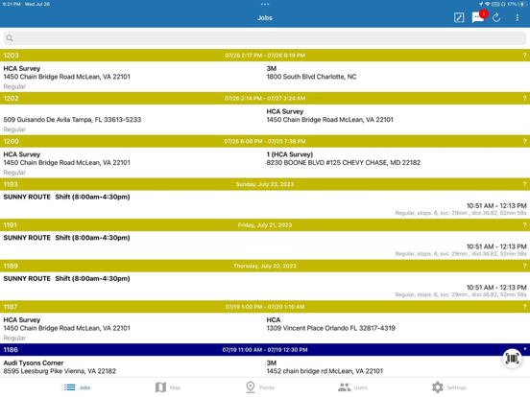530x397 pixels.
Task: Tap the barcode scanner floating button
Action: click(x=512, y=359)
